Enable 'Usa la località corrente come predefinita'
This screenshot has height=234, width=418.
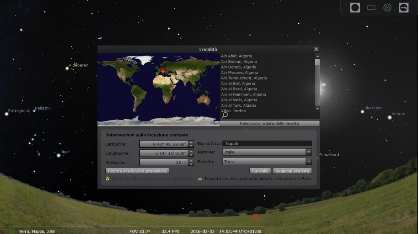tap(108, 178)
